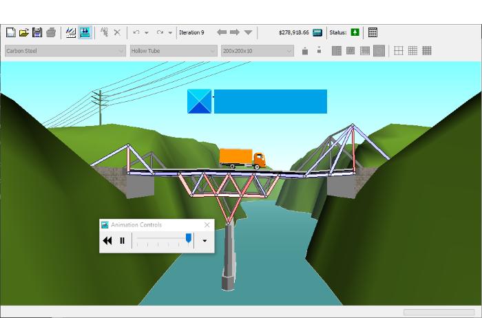482x318 pixels.
Task: Rewind the animation in Animation Controls
Action: click(x=107, y=241)
